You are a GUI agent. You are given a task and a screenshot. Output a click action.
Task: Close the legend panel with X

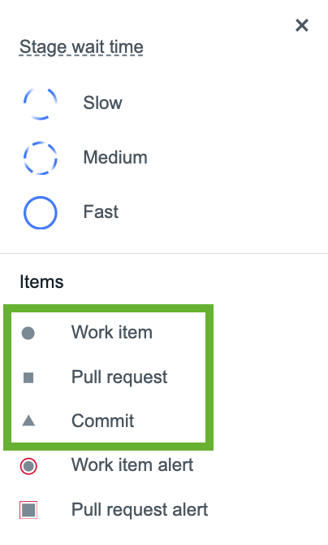coord(302,25)
